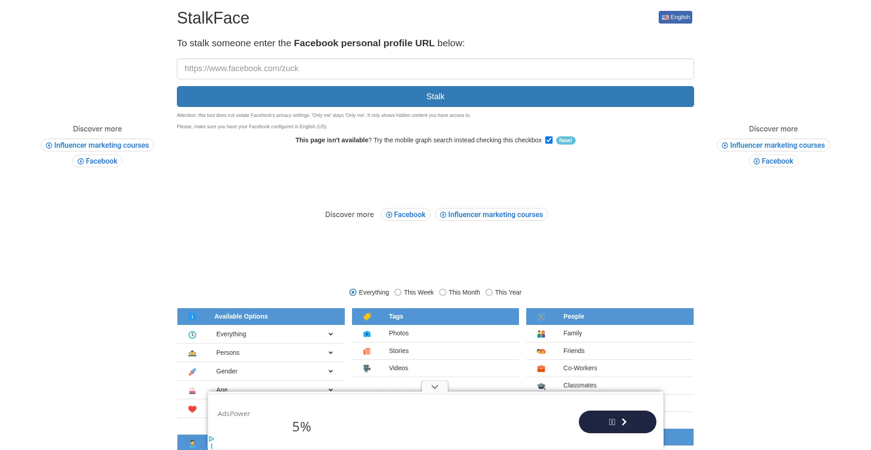The width and height of the screenshot is (871, 450).
Task: Select the graduation cap Classmates icon
Action: point(541,386)
